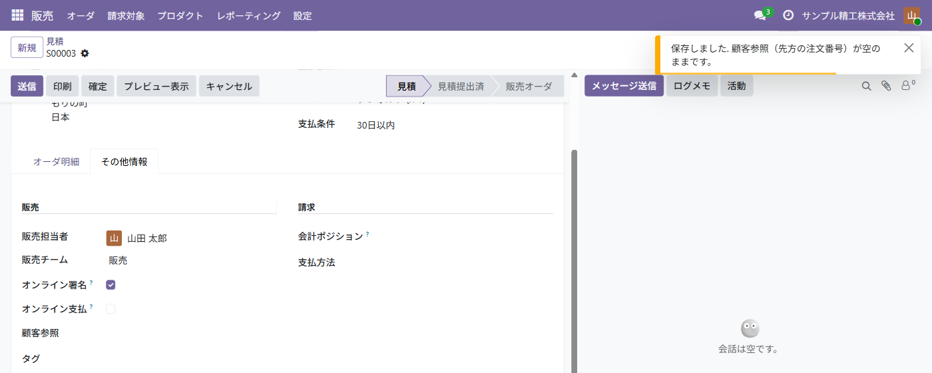Click the scroll-up arrow above the form
Viewport: 932px width, 373px height.
tap(575, 74)
